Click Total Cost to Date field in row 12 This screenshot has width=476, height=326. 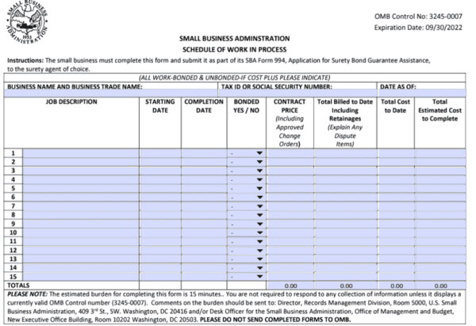396,251
